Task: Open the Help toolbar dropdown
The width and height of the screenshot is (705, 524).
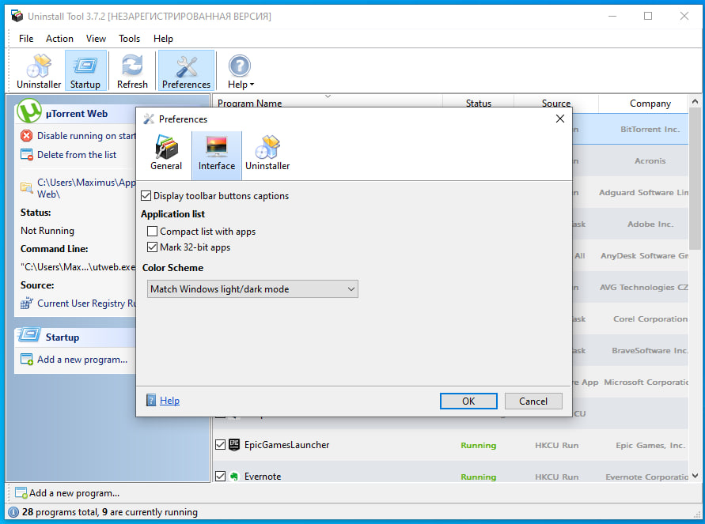Action: click(240, 71)
